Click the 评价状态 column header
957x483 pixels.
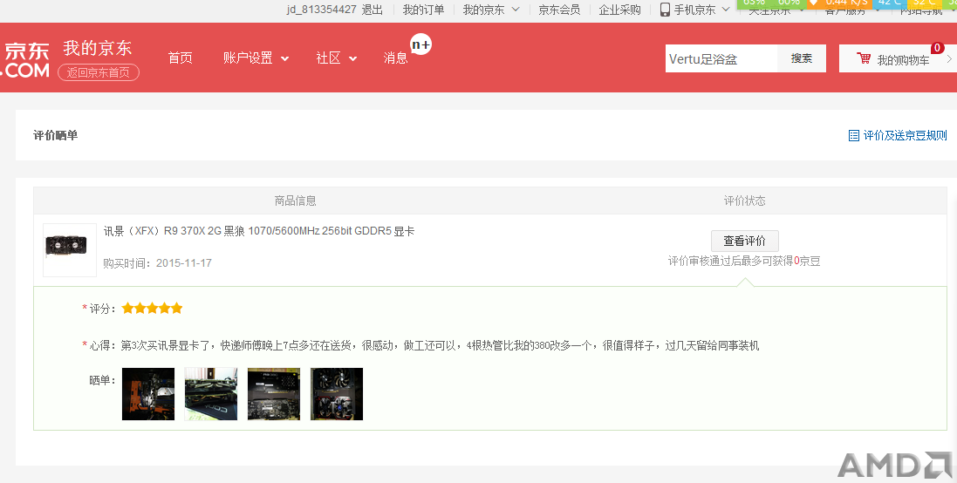point(745,201)
